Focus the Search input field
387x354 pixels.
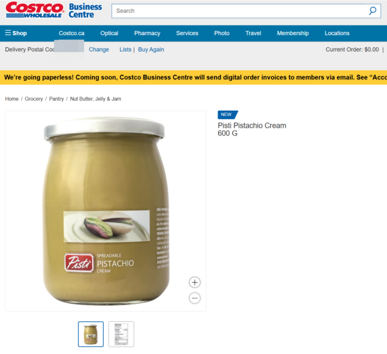240,11
